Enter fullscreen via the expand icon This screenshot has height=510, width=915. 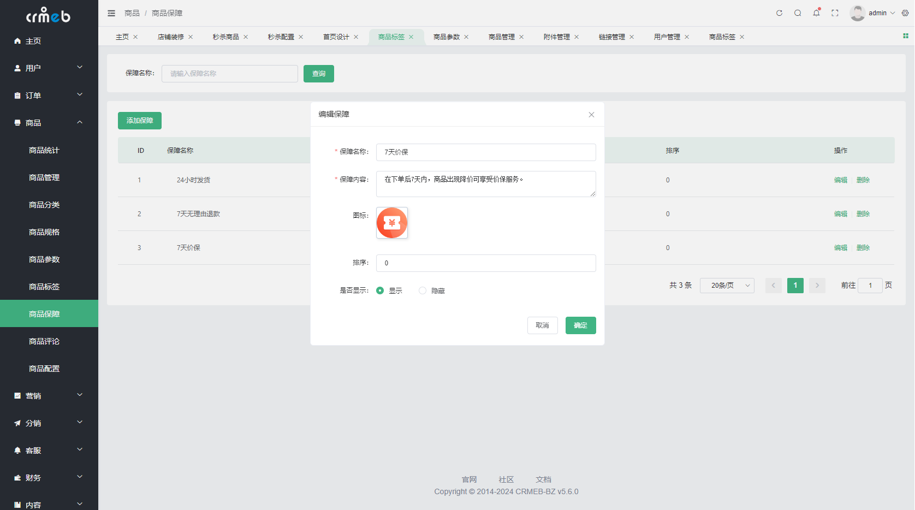(834, 13)
